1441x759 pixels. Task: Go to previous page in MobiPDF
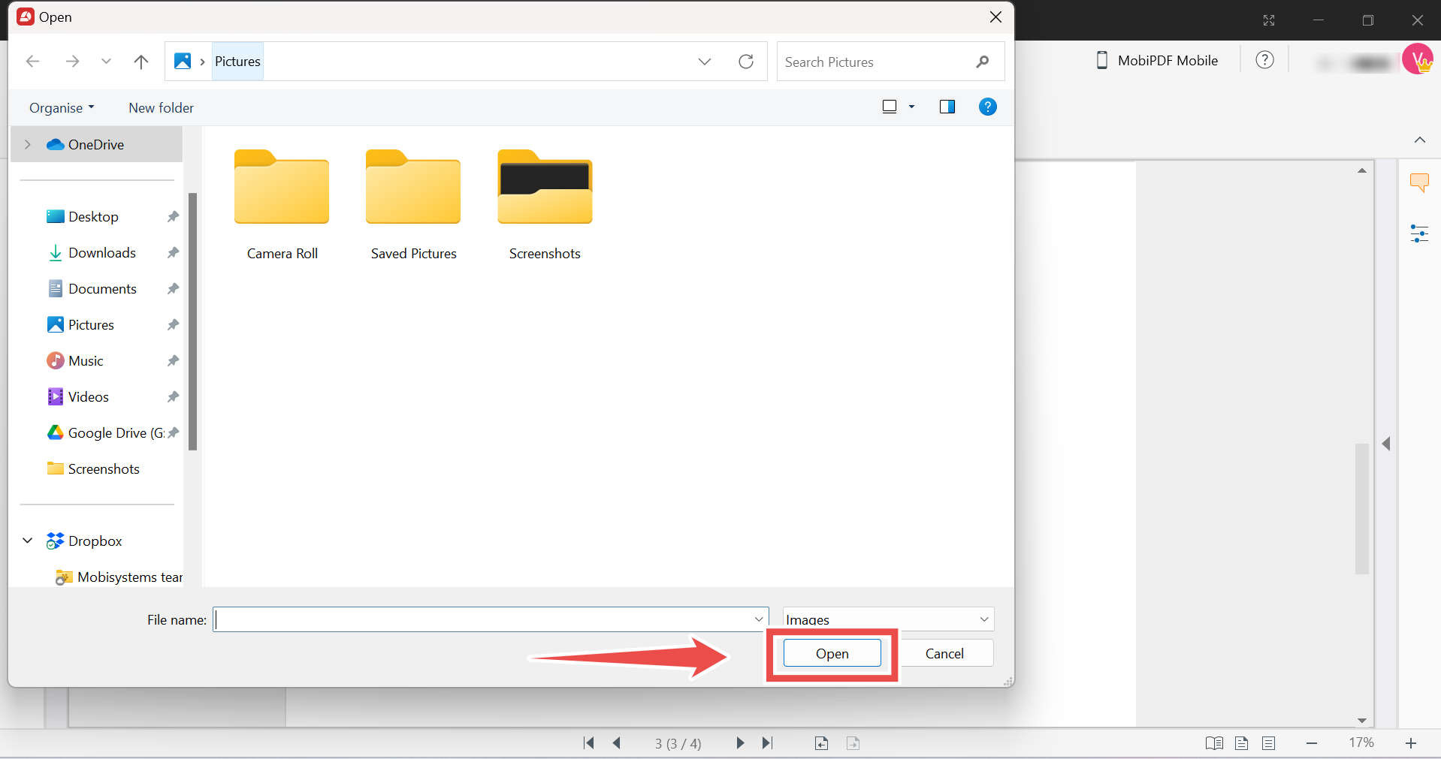tap(617, 742)
